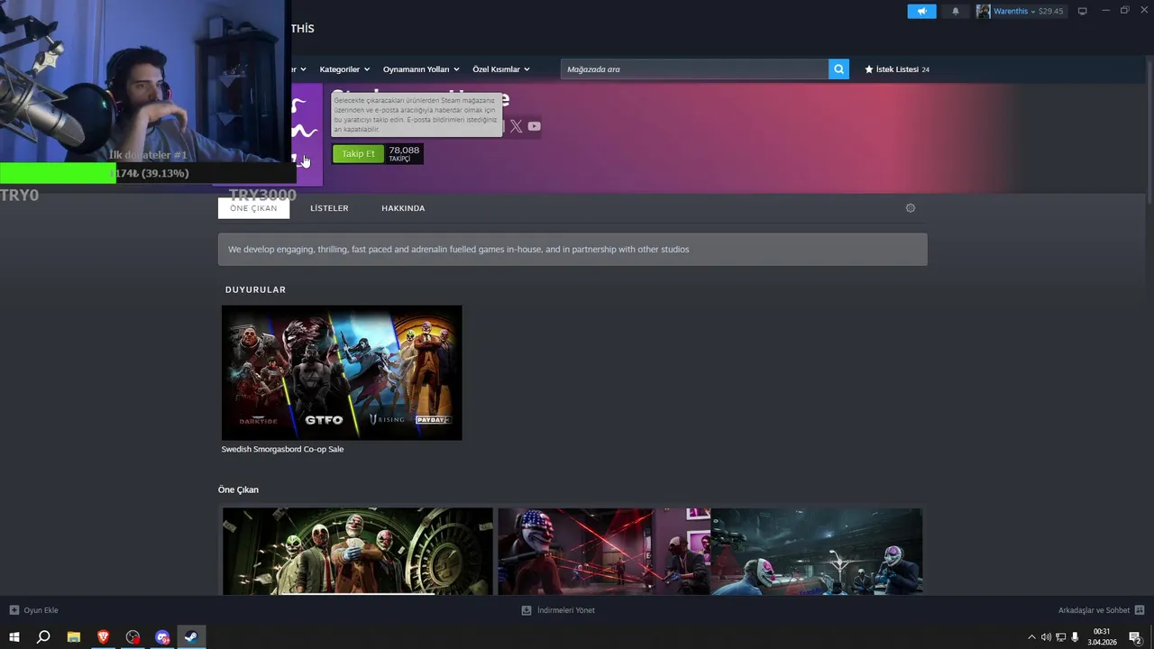
Task: Open Arkadaşlar ve Sohbet friends panel
Action: click(x=1101, y=610)
